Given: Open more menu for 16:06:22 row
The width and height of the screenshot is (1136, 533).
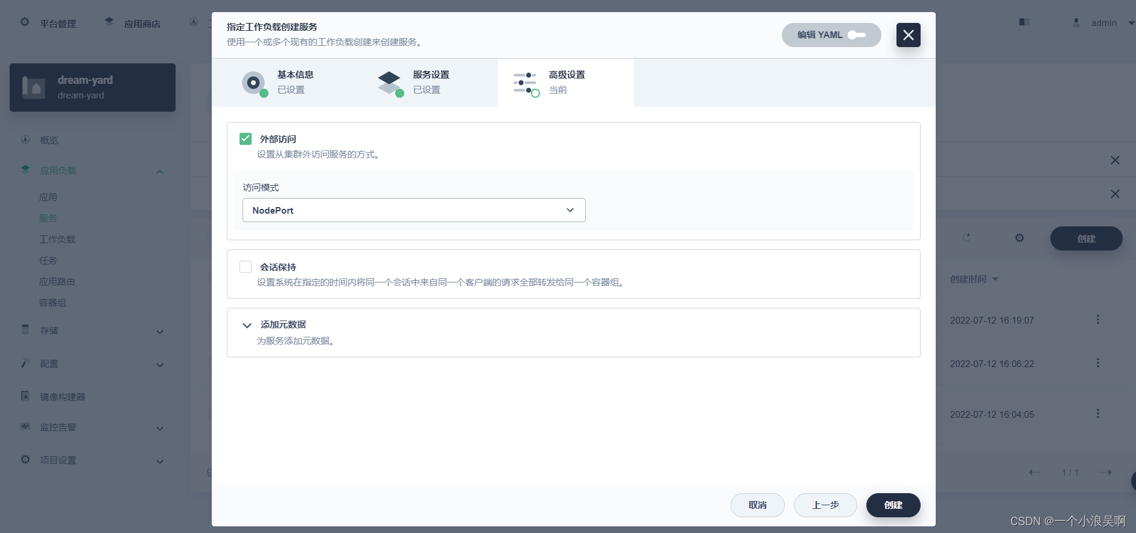Looking at the screenshot, I should [1098, 363].
